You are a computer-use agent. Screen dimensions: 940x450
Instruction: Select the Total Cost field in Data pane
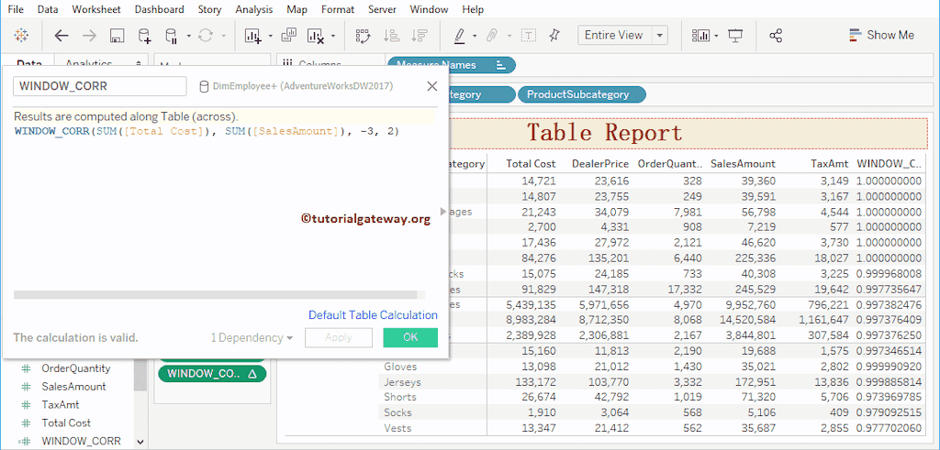pos(66,423)
